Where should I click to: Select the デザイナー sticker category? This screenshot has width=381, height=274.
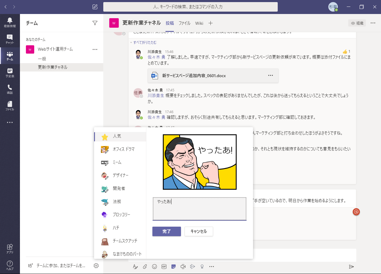(120, 175)
